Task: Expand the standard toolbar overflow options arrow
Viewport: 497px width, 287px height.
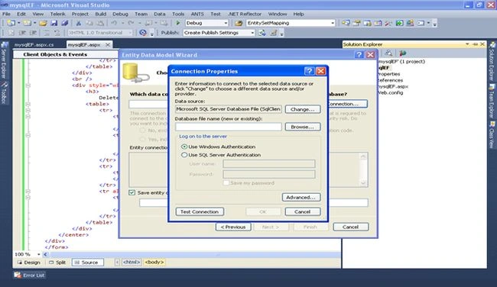Action: click(x=435, y=24)
